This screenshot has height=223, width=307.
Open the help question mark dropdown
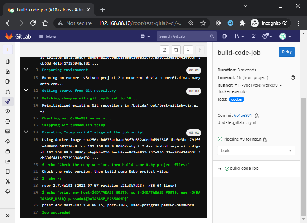[x=265, y=36]
